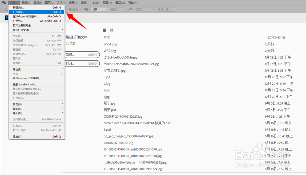Open file 15-150513141406114_mh1558005241098.psd
The image size is (306, 175).
133,149
